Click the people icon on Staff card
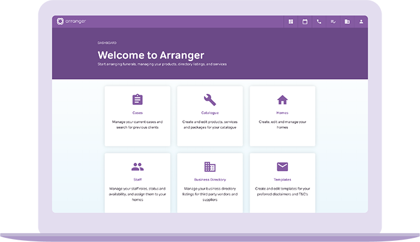The image size is (420, 242). pyautogui.click(x=137, y=167)
